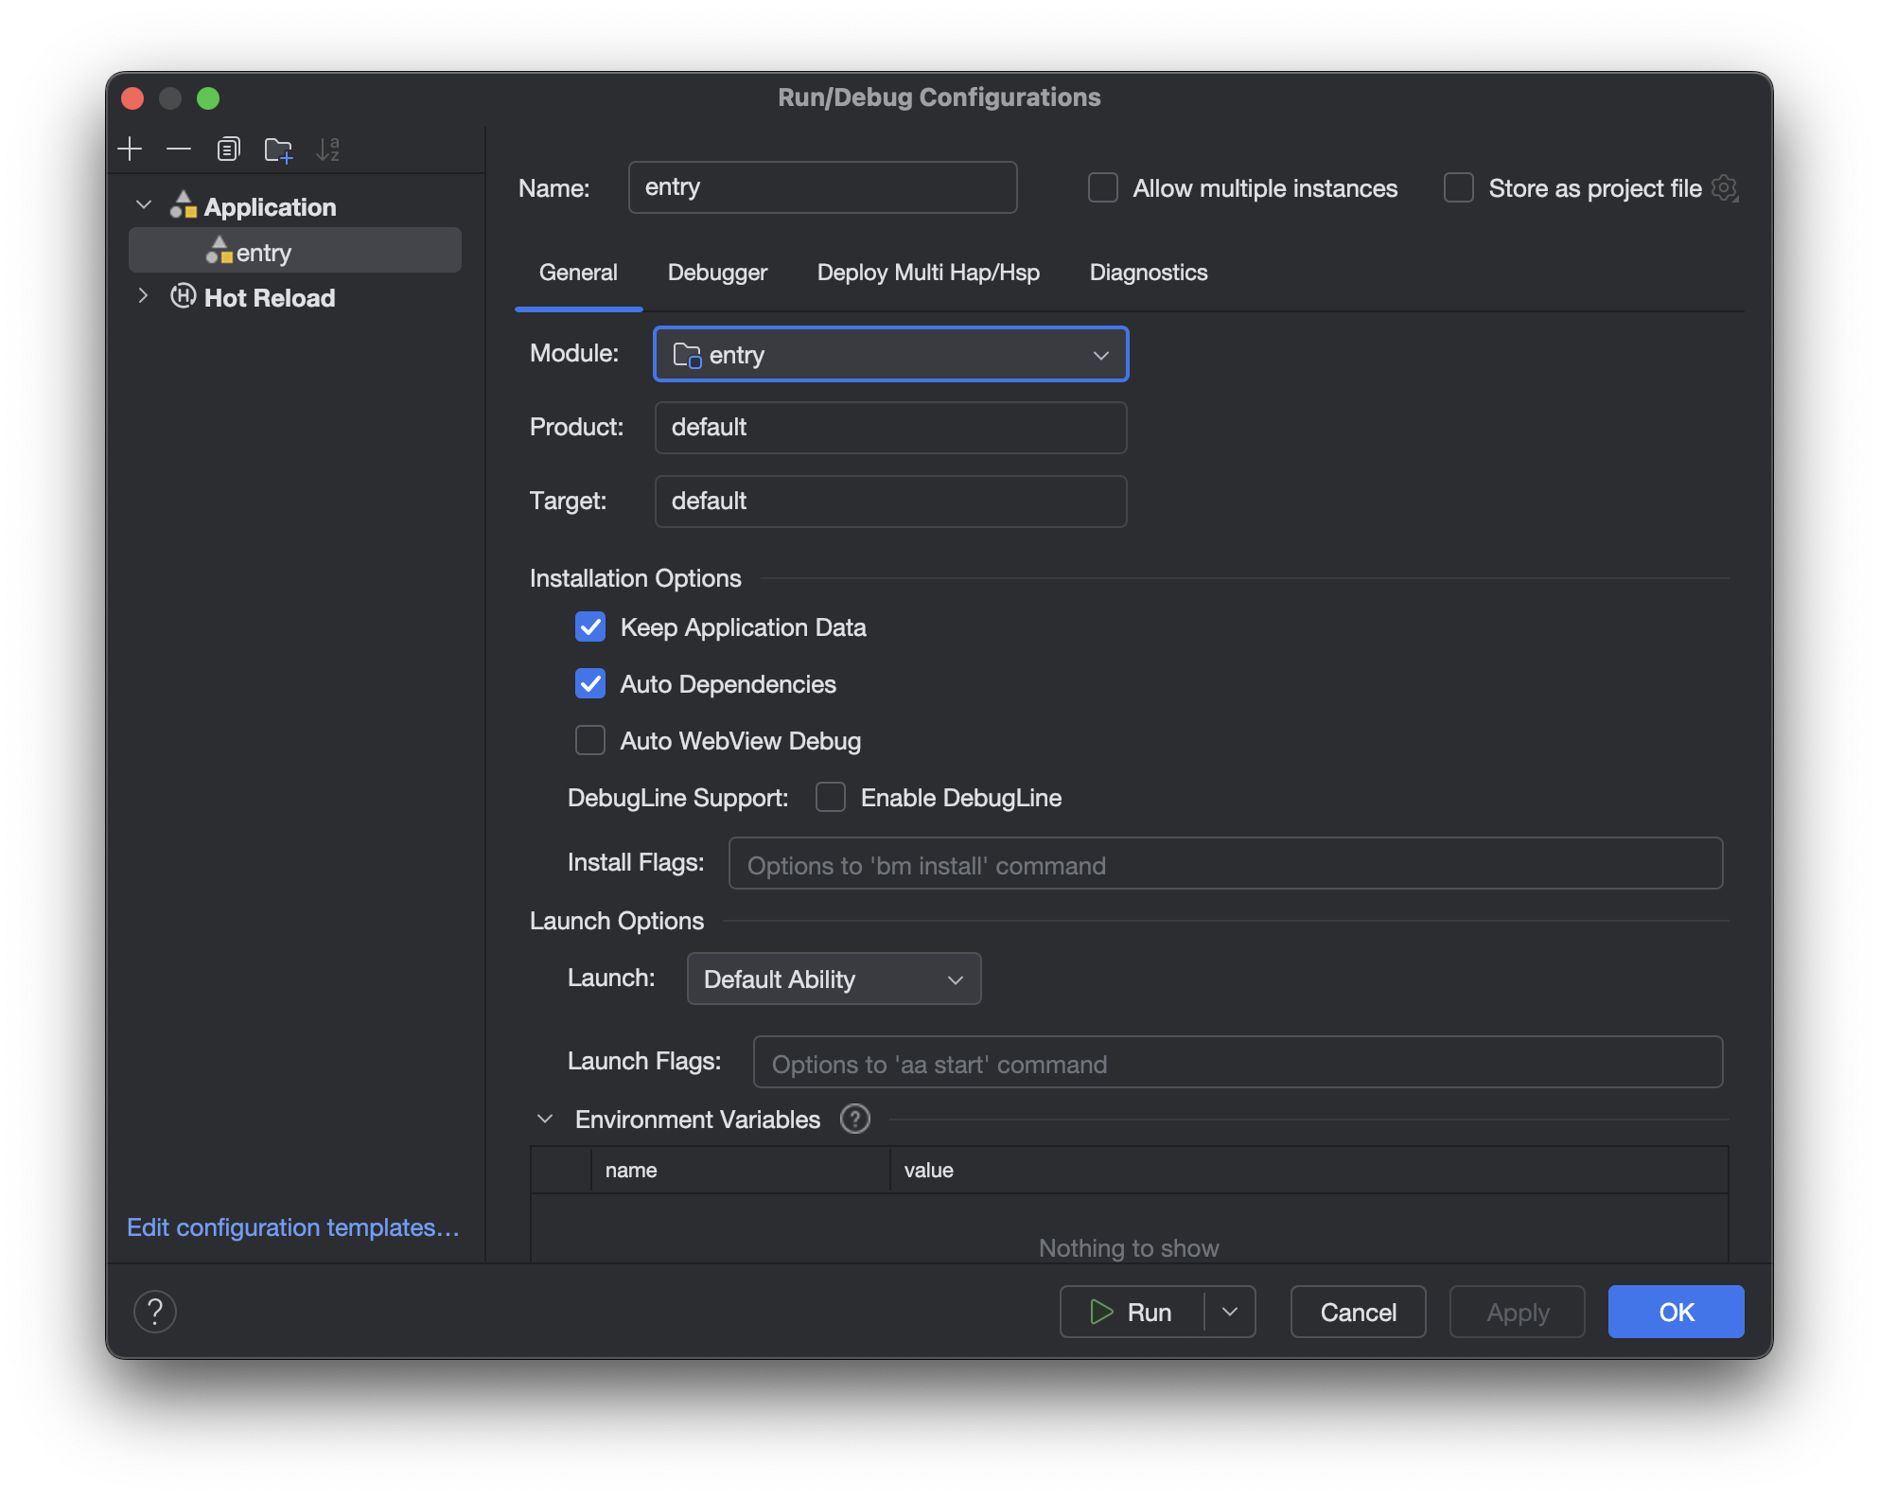Click the Install Flags input field
This screenshot has height=1499, width=1879.
point(1225,864)
